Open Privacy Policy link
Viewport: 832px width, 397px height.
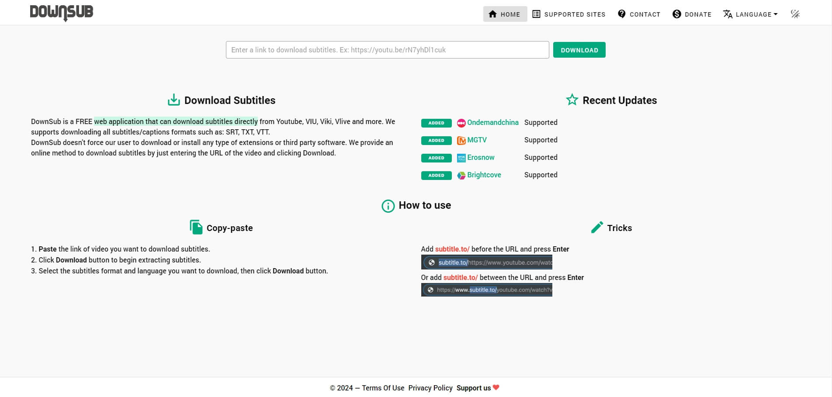coord(430,388)
